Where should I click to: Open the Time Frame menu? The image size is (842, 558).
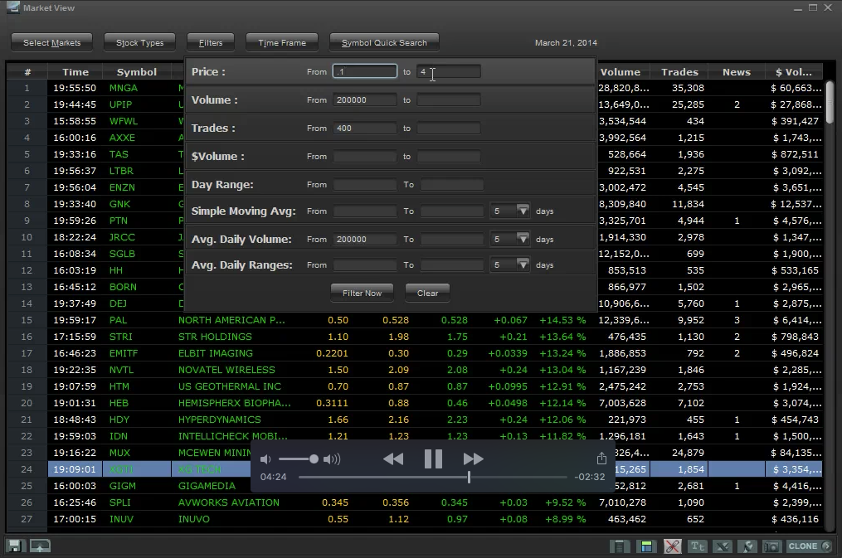point(282,42)
